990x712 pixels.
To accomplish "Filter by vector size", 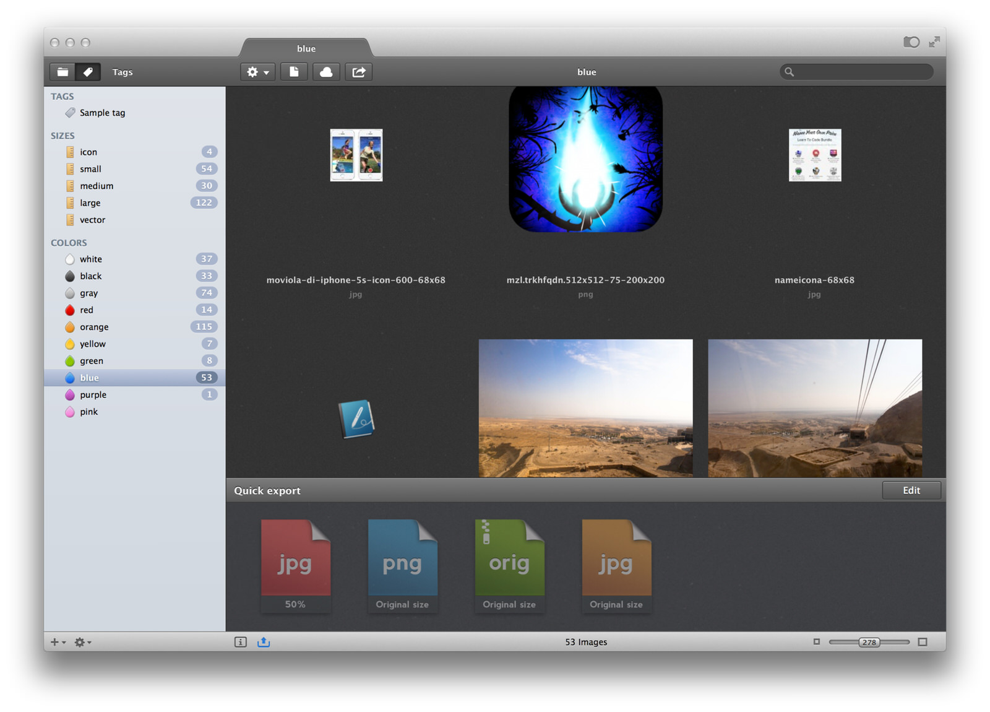I will click(x=134, y=220).
